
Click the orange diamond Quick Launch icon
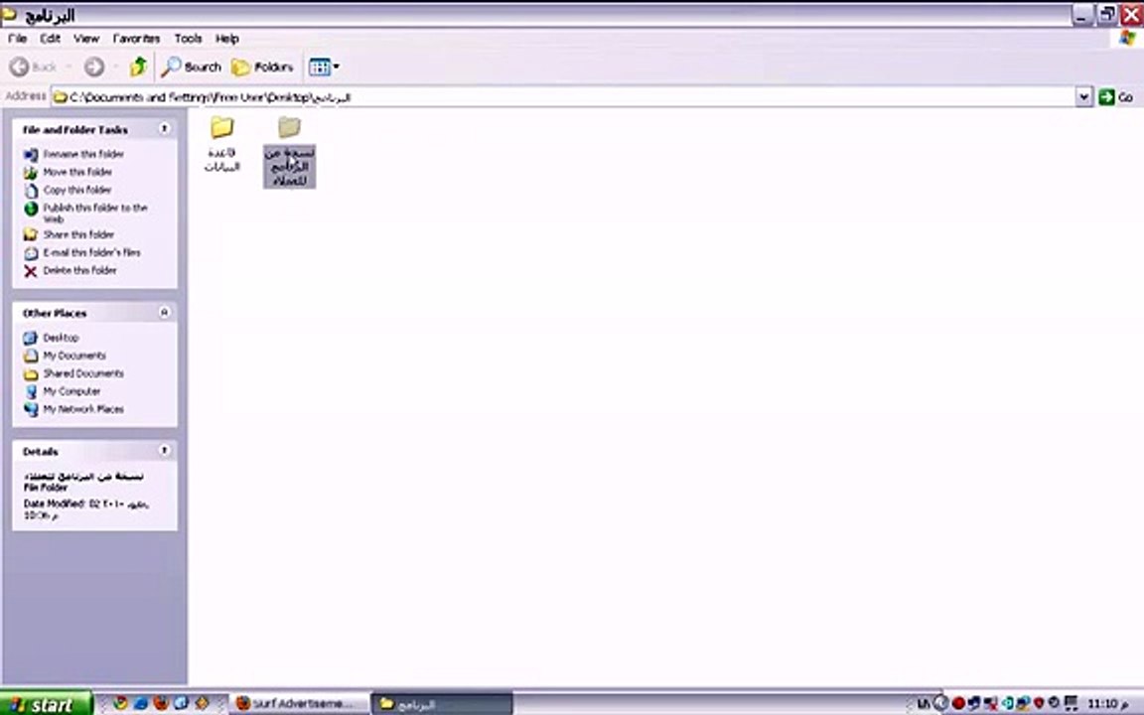click(203, 703)
